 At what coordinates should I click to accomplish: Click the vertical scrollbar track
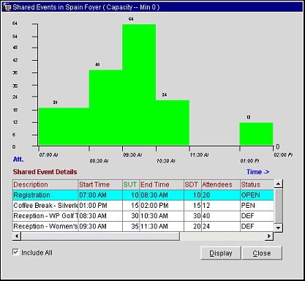tap(278, 206)
